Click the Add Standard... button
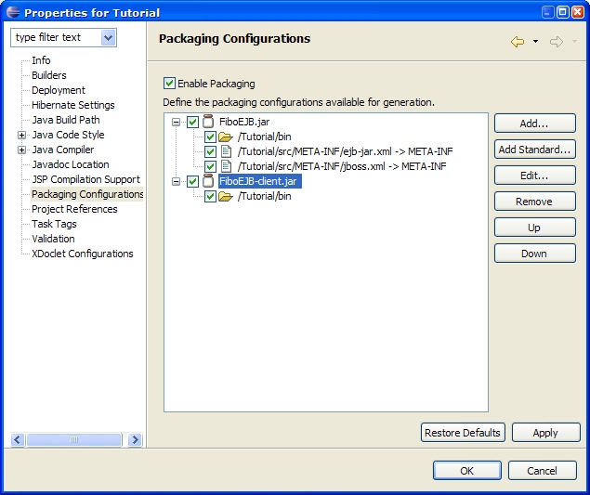590x495 pixels. coord(534,150)
